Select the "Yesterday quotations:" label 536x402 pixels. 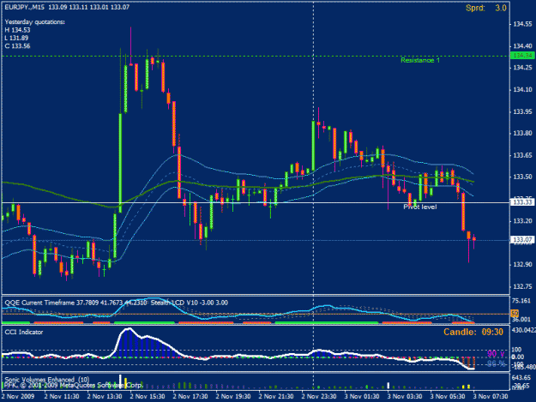point(34,22)
